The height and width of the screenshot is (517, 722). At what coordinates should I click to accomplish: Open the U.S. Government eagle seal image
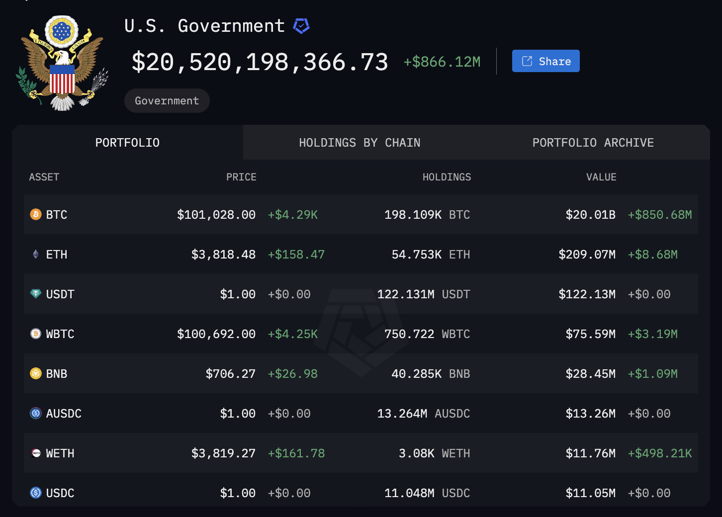tap(63, 63)
